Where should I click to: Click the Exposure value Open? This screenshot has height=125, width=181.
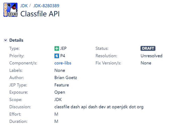[x=60, y=92]
